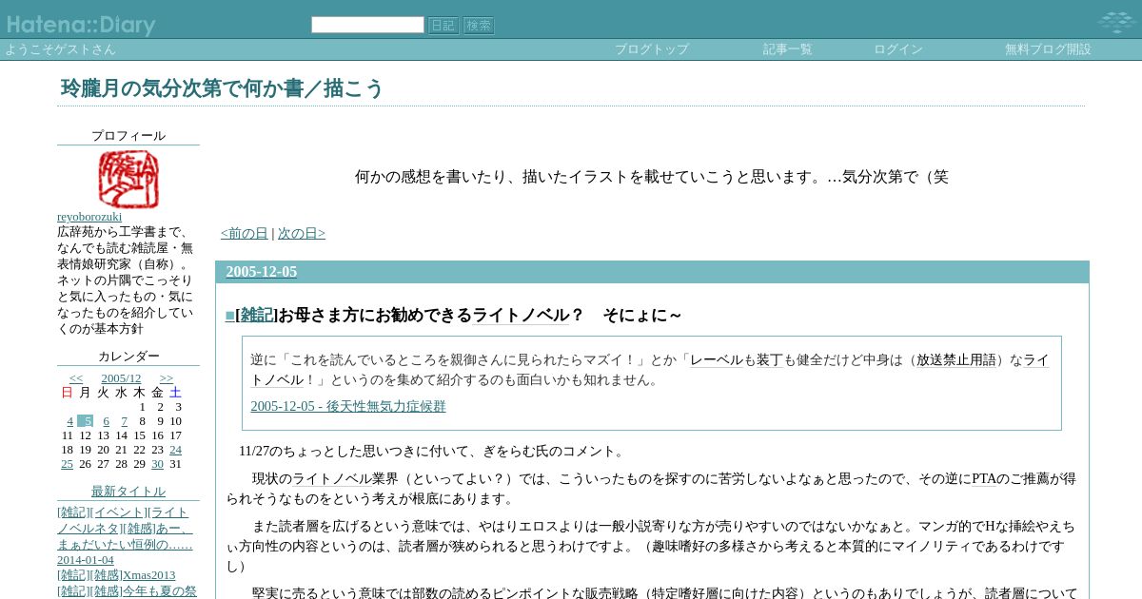The image size is (1142, 599).
Task: Click day 31 in the calendar
Action: point(175,464)
